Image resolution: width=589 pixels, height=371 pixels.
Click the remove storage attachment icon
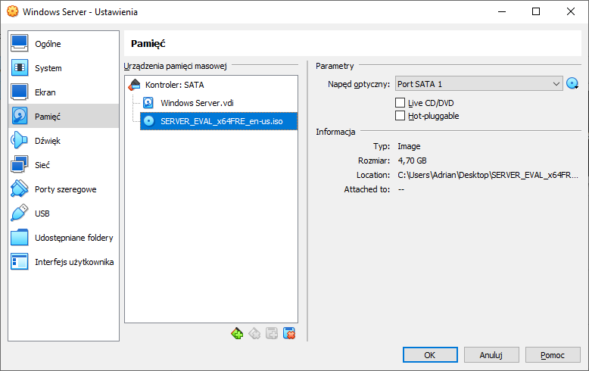click(289, 333)
